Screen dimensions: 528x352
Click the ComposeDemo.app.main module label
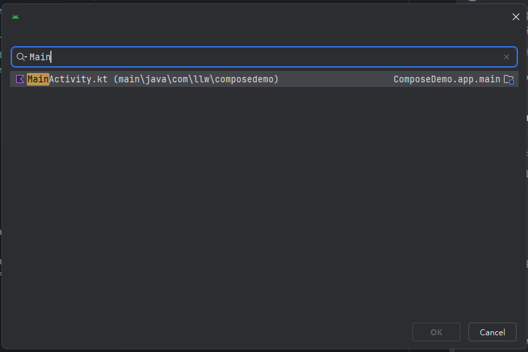coord(447,79)
